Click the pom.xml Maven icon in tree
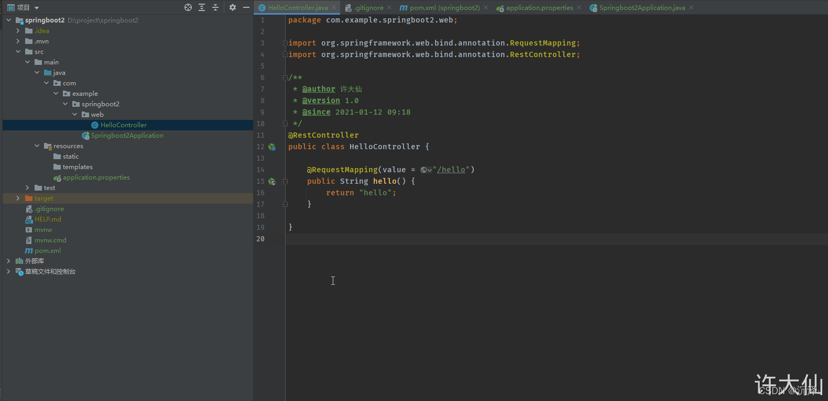The height and width of the screenshot is (401, 828). (x=29, y=251)
